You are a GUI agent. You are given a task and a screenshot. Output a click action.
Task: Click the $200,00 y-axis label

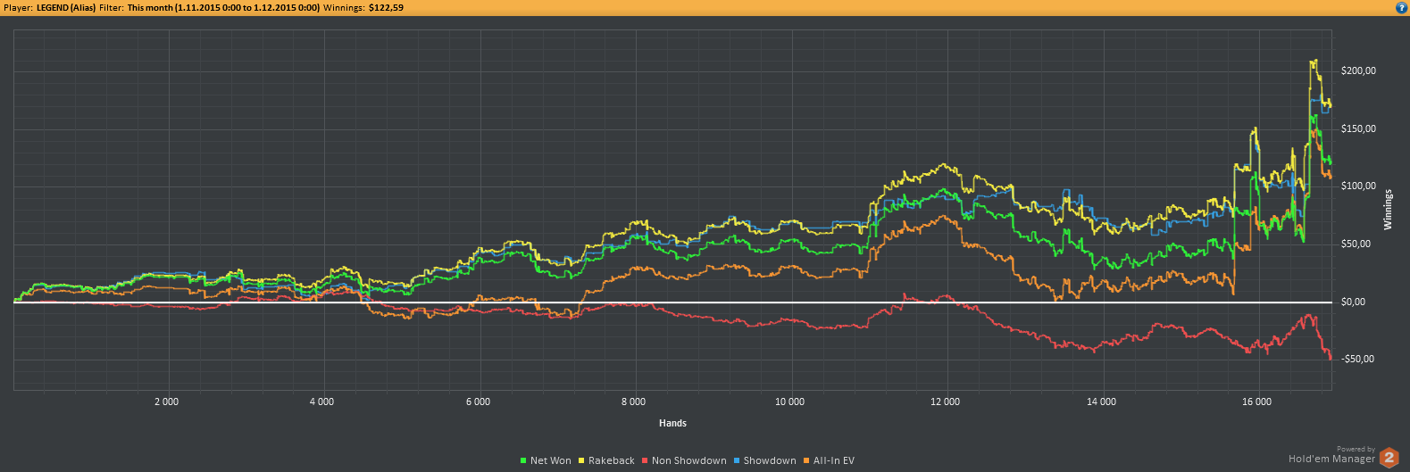pyautogui.click(x=1358, y=71)
